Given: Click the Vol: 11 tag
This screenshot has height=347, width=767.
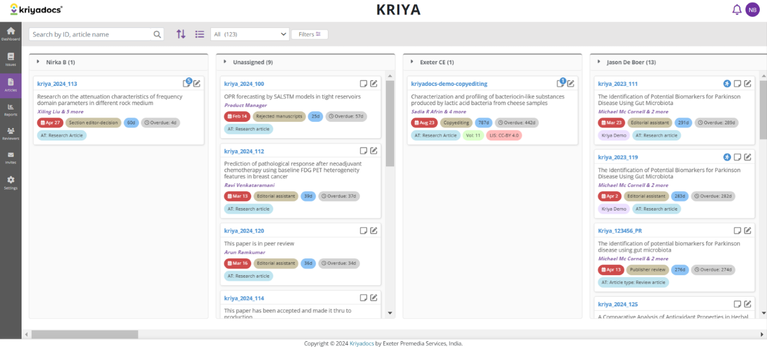Looking at the screenshot, I should [473, 136].
